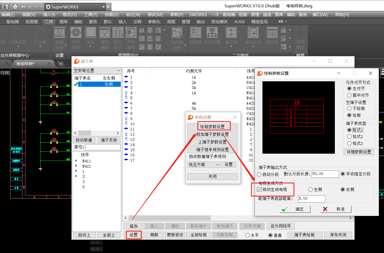Click the 距端子表底部距离 field showing 5.00
The image size is (384, 253).
click(311, 199)
